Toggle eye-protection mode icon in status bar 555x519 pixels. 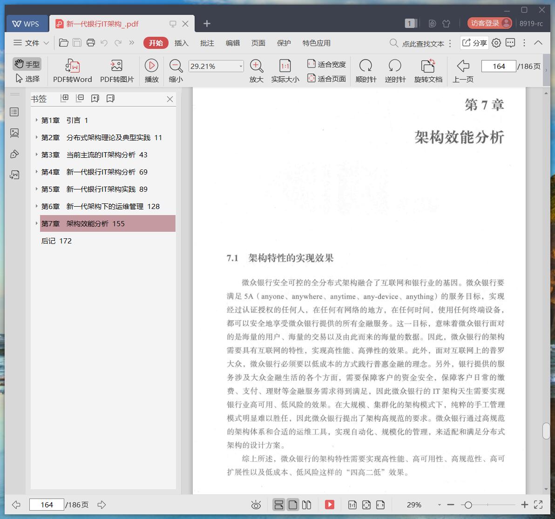256,505
